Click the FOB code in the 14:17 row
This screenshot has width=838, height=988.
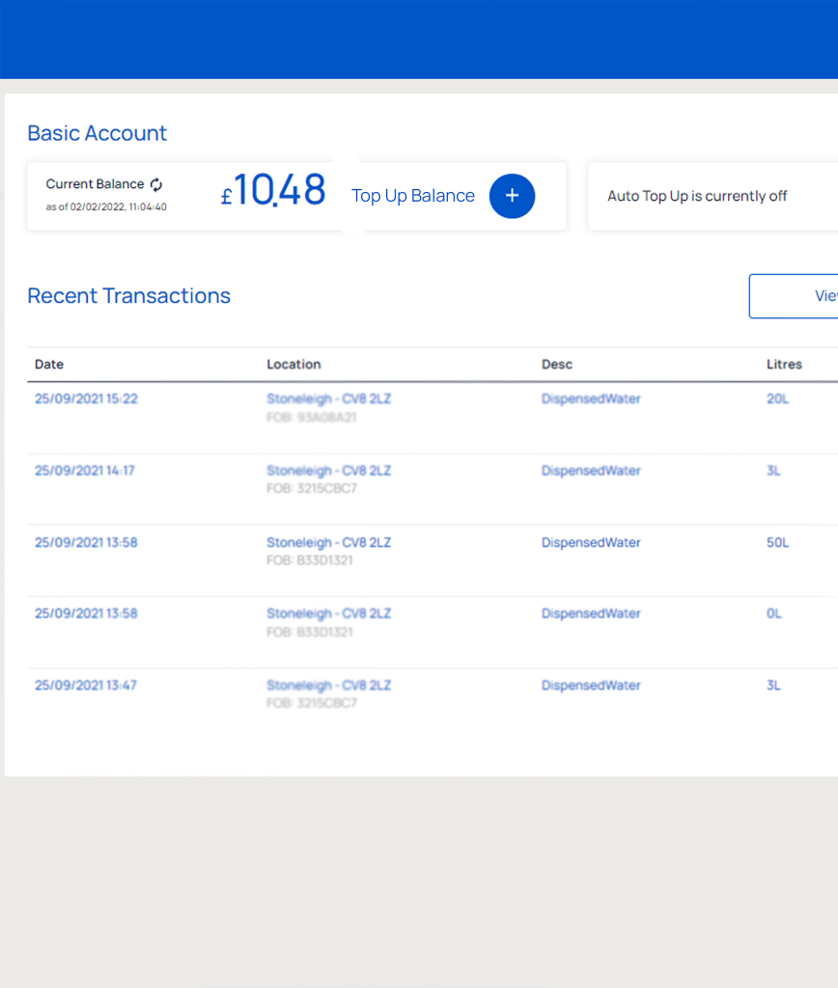[x=312, y=488]
